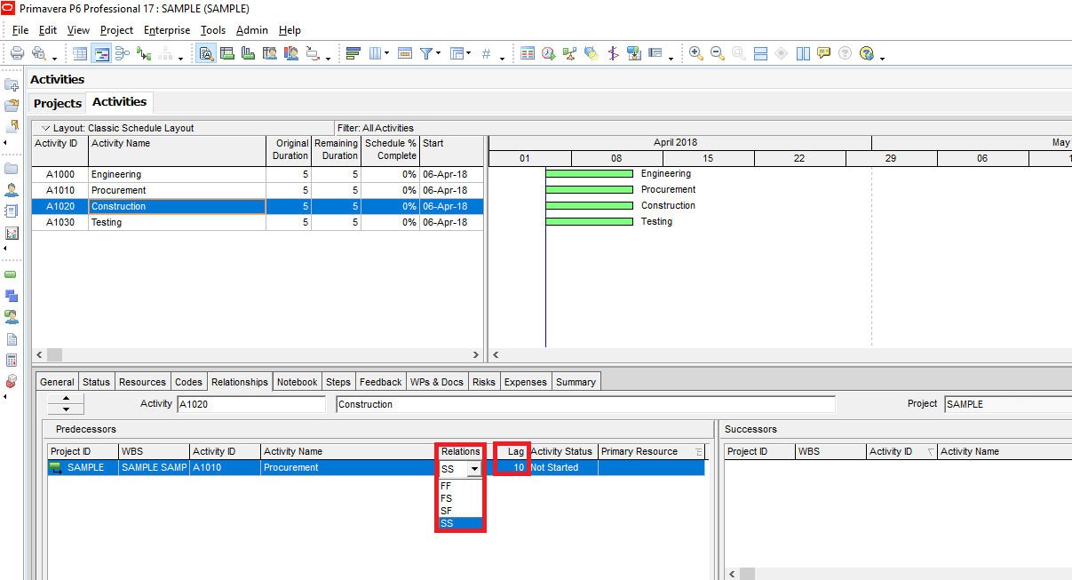Switch to the Projects tab
This screenshot has width=1072, height=580.
click(58, 103)
